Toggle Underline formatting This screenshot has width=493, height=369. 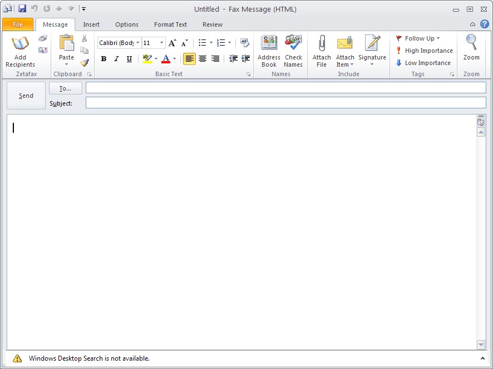(129, 59)
